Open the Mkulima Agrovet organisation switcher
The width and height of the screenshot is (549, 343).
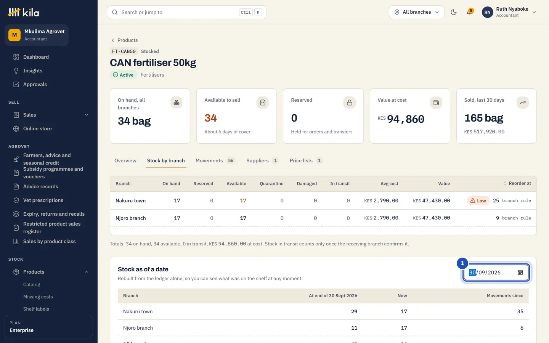[x=37, y=35]
